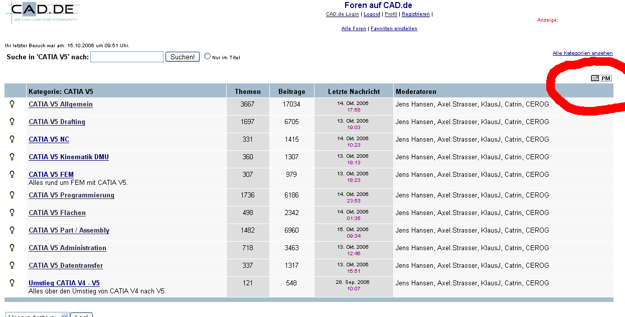
Task: Click last message time 23:53 in Programmierung row
Action: 354,200
